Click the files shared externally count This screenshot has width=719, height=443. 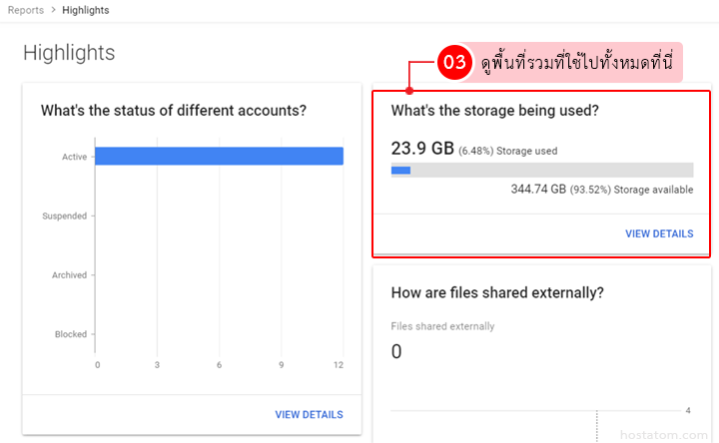pos(396,351)
